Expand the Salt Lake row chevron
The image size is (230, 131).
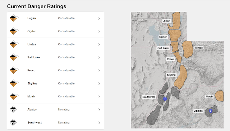tap(99, 58)
